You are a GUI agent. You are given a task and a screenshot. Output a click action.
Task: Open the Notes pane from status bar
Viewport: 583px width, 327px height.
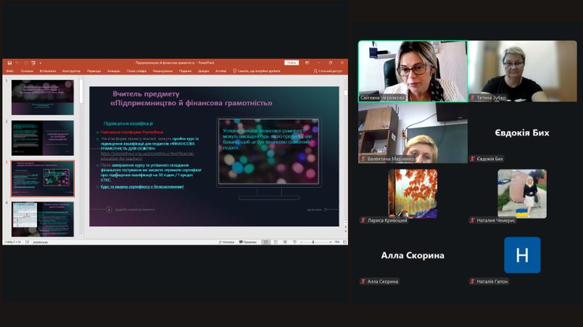click(226, 242)
